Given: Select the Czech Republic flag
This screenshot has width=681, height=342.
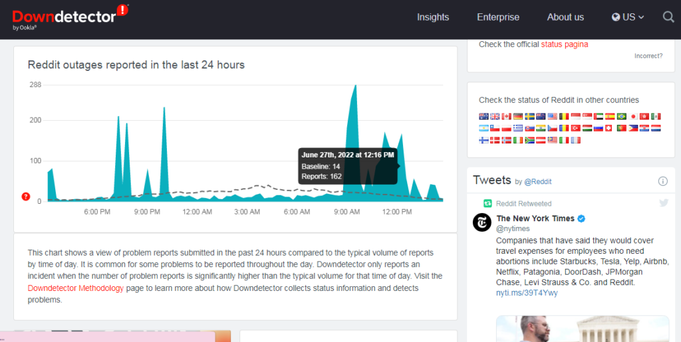Looking at the screenshot, I should click(x=553, y=128).
